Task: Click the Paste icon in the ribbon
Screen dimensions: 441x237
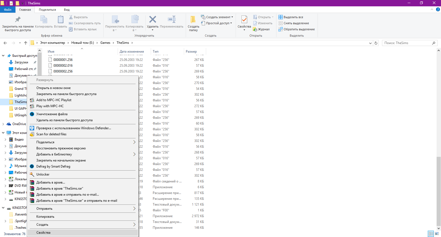Action: click(60, 19)
